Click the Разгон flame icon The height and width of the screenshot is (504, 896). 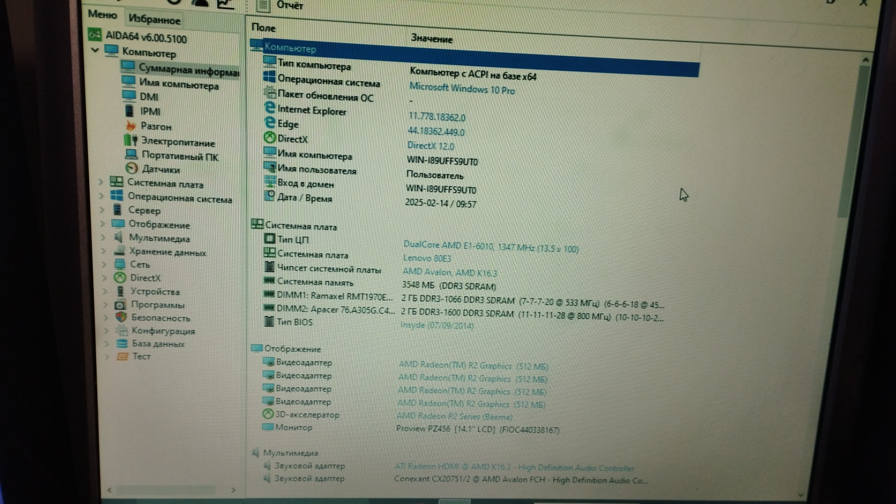(x=131, y=126)
